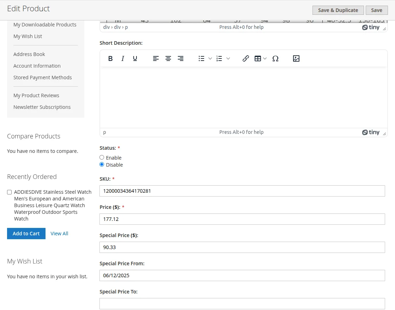Open View All recently ordered items

pos(59,233)
